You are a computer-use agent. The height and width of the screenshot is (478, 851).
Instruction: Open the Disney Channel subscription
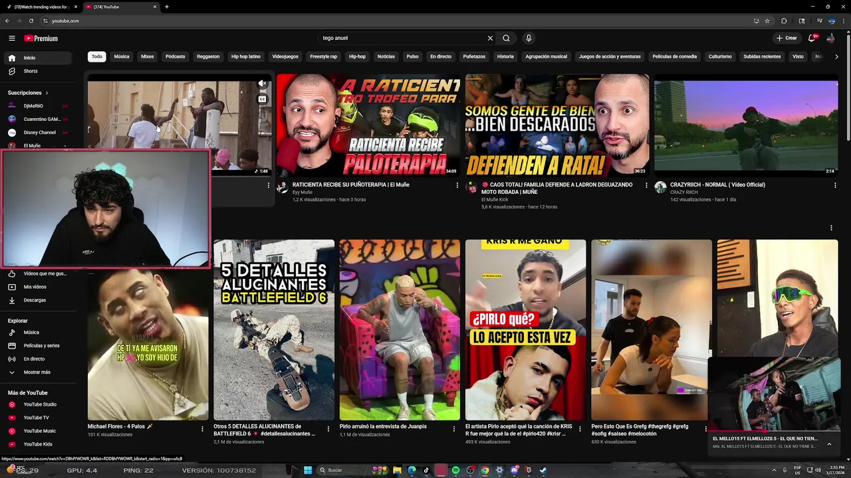pos(39,132)
